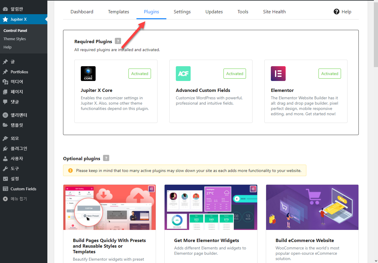Click Activated button for Advanced Custom Fields
This screenshot has width=378, height=263.
(235, 74)
